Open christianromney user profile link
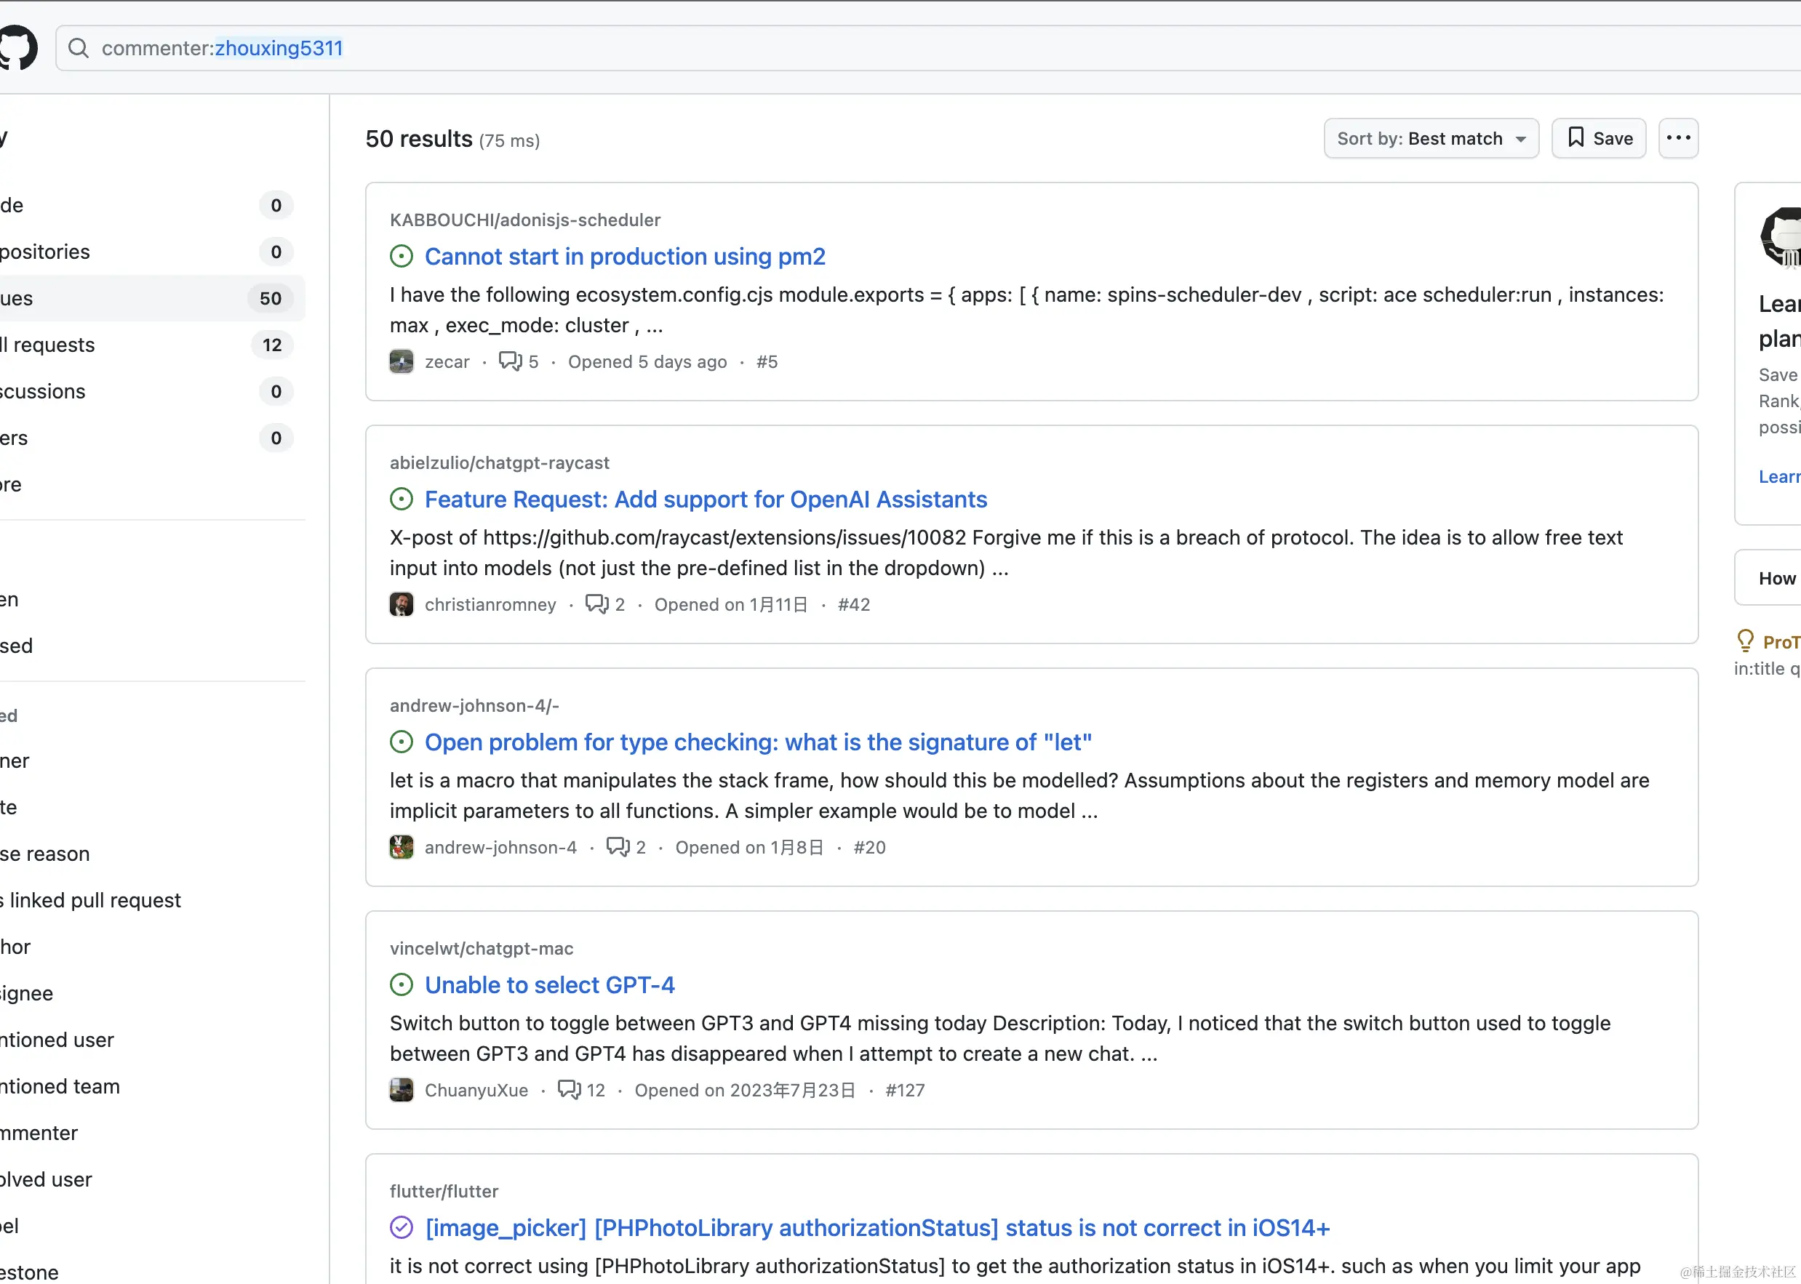 (x=490, y=604)
